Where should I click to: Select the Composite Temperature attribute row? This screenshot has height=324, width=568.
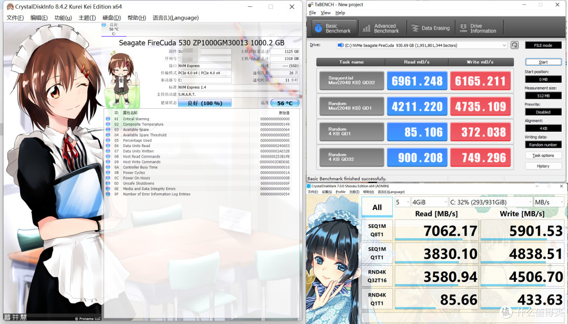pos(198,124)
